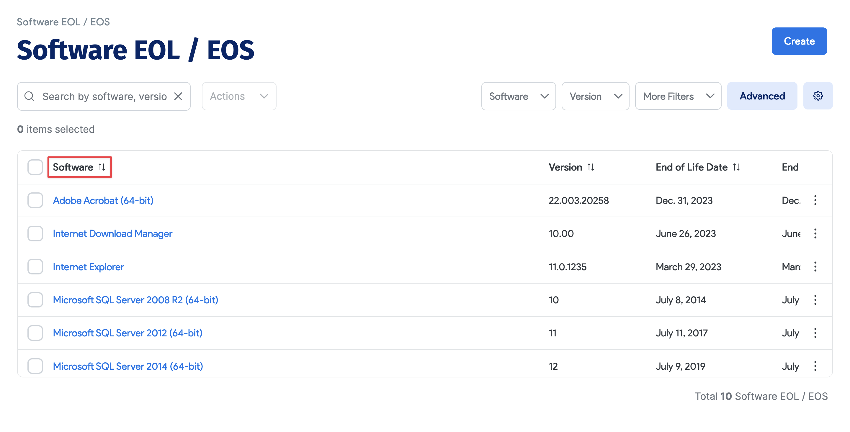Screen dimensions: 850x432
Task: Open the kebab menu for Adobe Acrobat row
Action: (815, 200)
